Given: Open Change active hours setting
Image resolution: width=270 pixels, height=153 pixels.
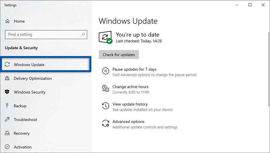Looking at the screenshot, I should pos(130,87).
